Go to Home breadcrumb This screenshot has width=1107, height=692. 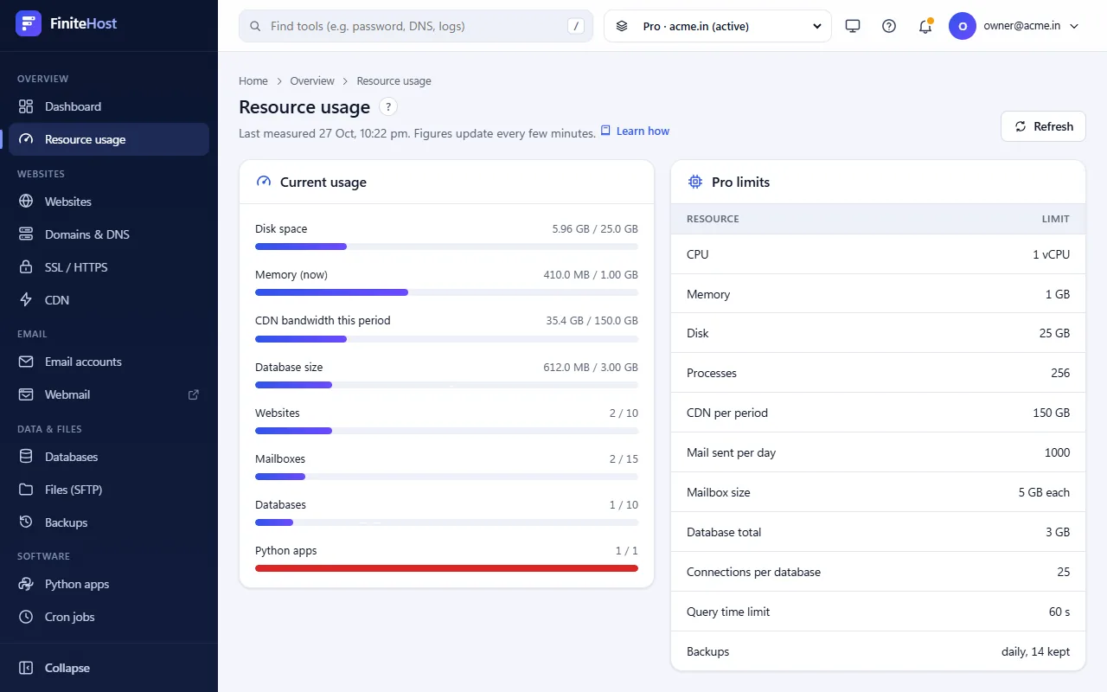pos(253,81)
